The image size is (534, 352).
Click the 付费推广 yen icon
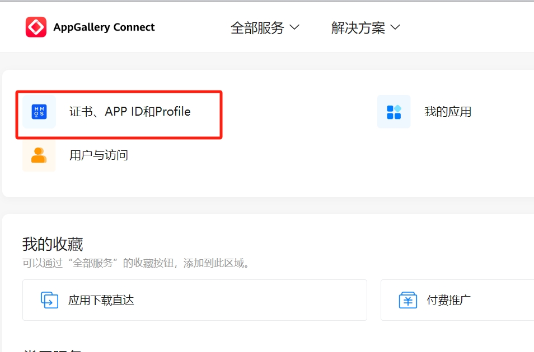408,300
